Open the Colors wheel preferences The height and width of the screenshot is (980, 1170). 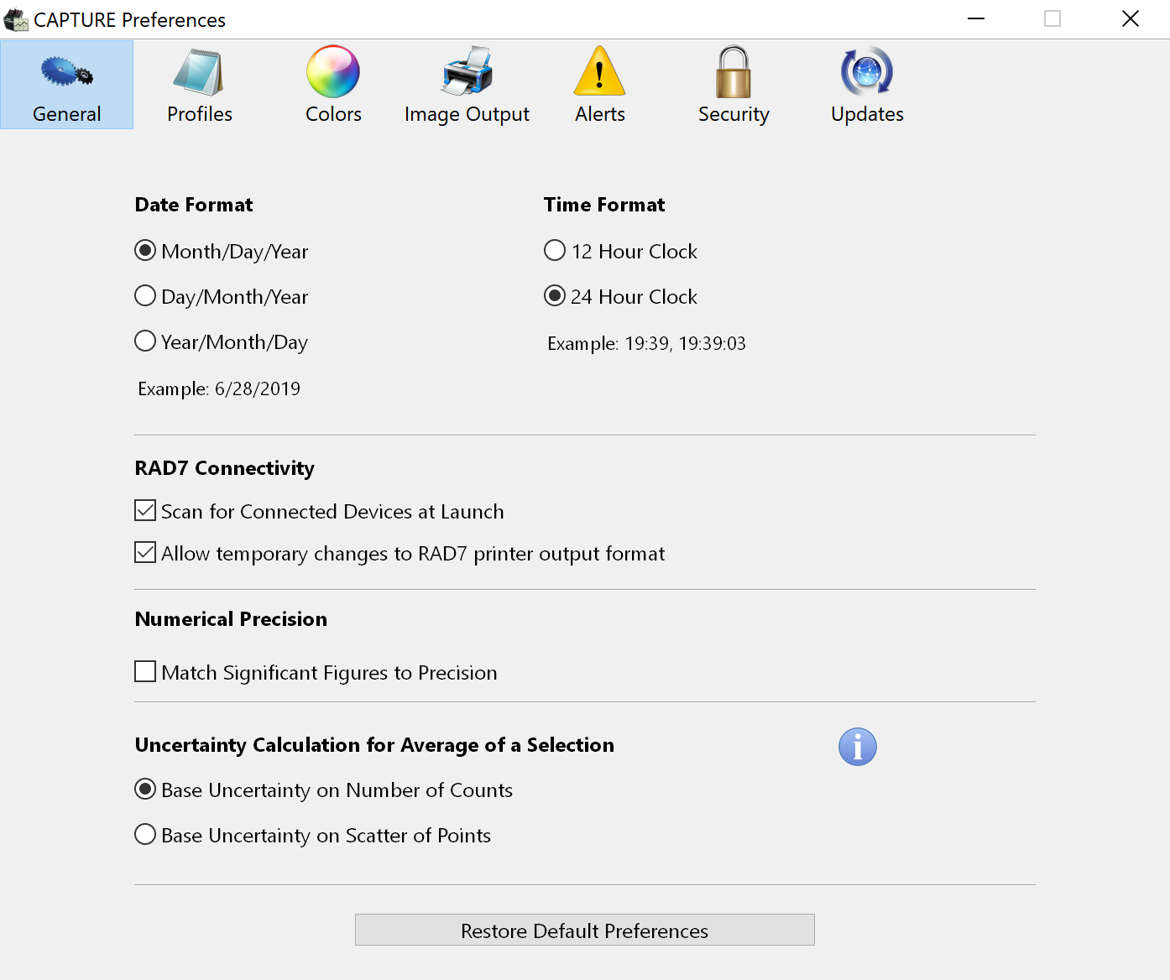click(x=333, y=73)
